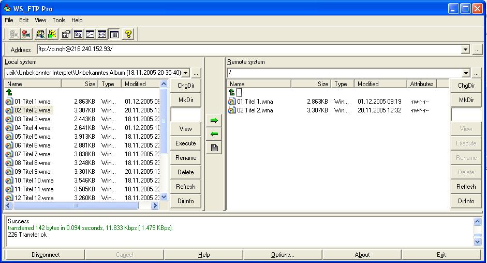Click the greyed-out Connect toolbar icon

pyautogui.click(x=14, y=34)
